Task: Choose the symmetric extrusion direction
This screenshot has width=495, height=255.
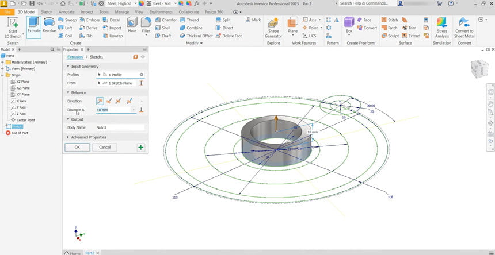Action: (x=118, y=101)
